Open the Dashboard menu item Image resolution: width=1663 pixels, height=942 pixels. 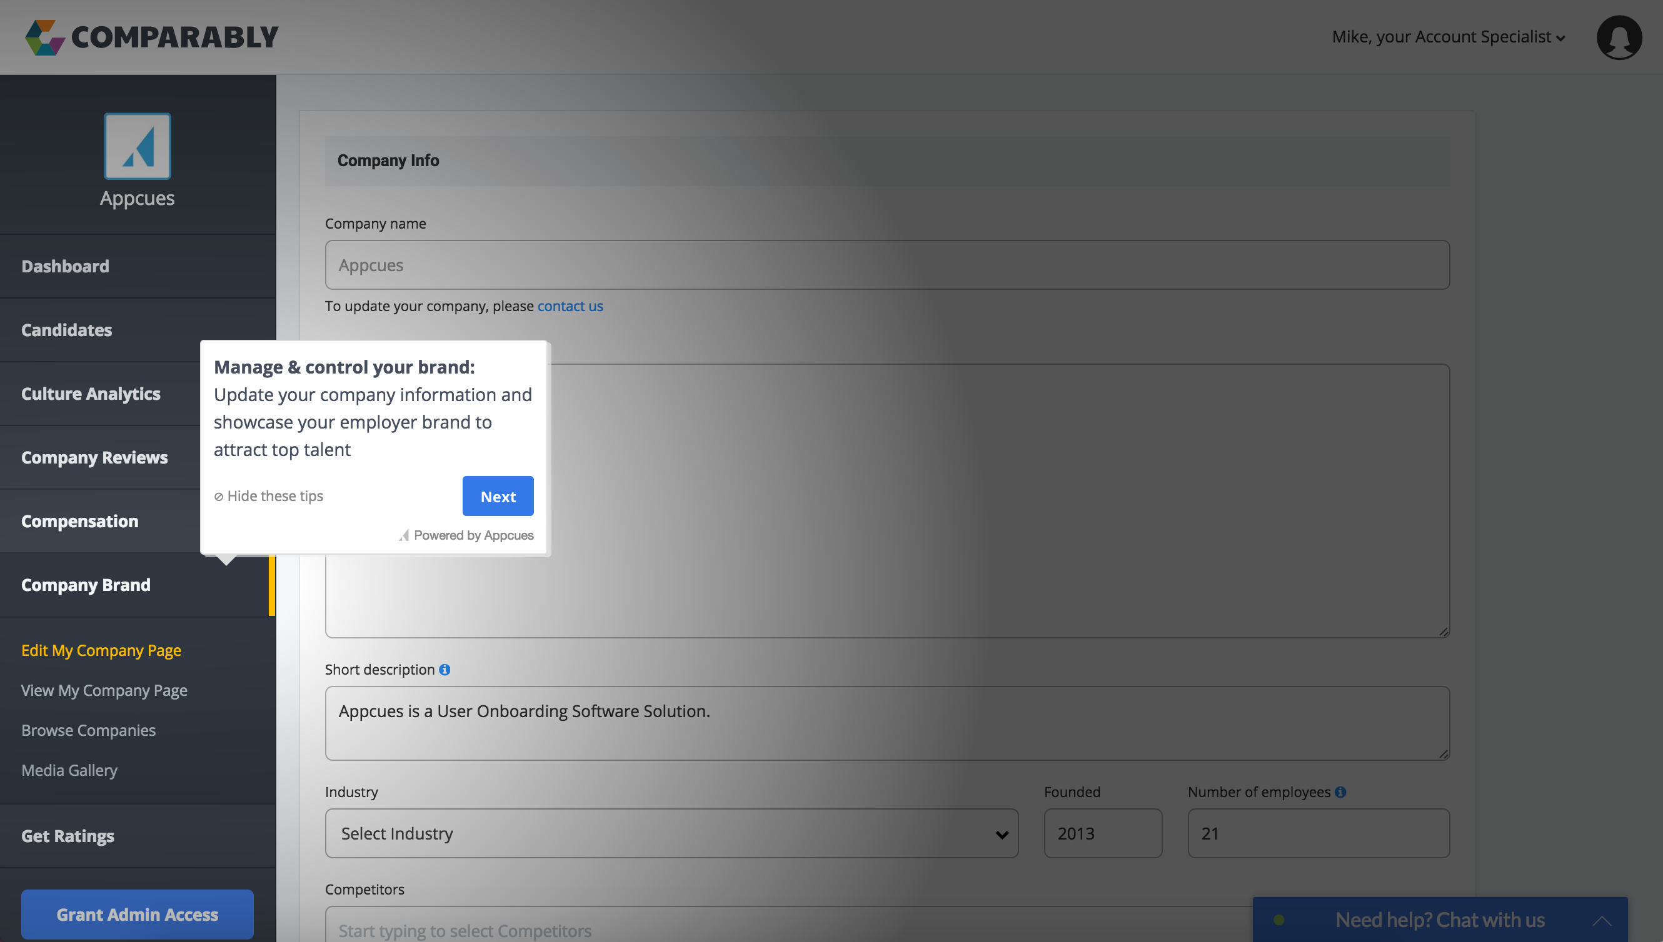138,266
